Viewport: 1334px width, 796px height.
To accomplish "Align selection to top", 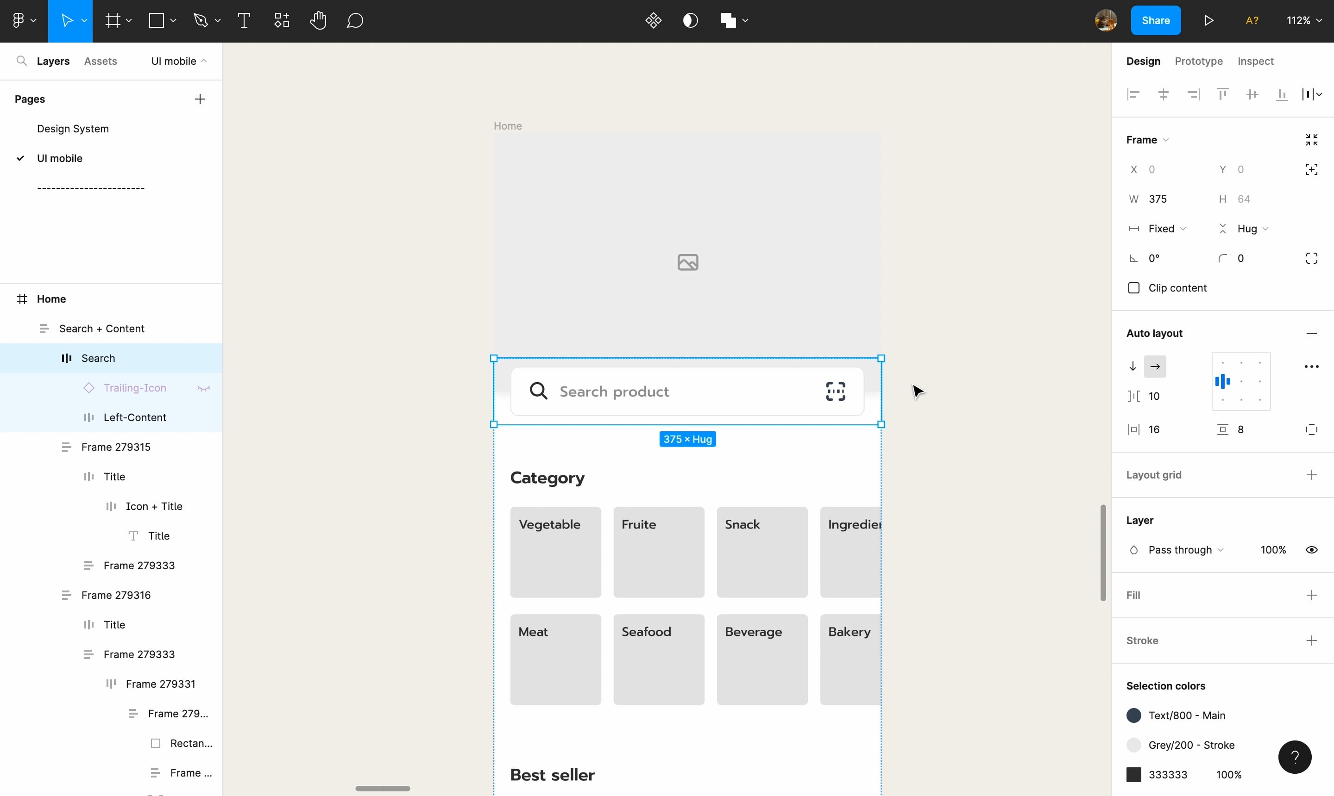I will [1222, 94].
